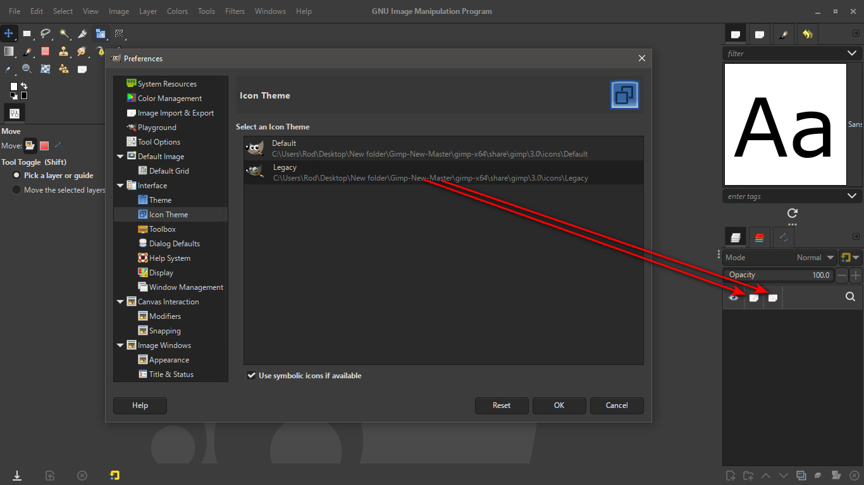Select the 'Pick a layer or guide' option

tap(53, 176)
